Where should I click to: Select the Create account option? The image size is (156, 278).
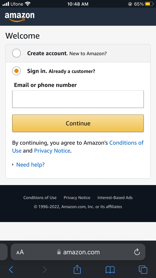click(16, 53)
